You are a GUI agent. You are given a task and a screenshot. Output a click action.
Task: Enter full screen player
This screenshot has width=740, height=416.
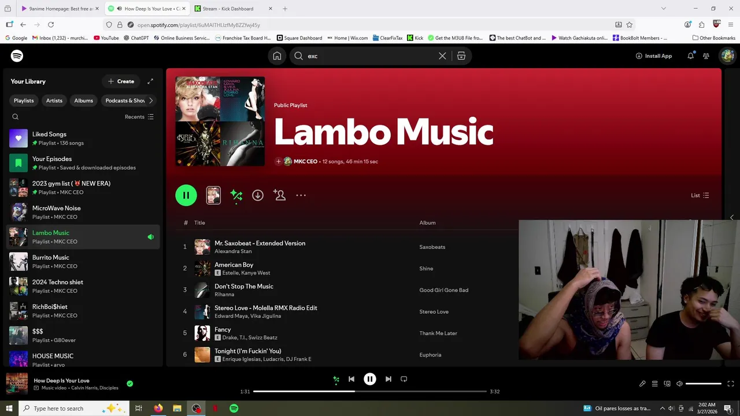point(731,384)
